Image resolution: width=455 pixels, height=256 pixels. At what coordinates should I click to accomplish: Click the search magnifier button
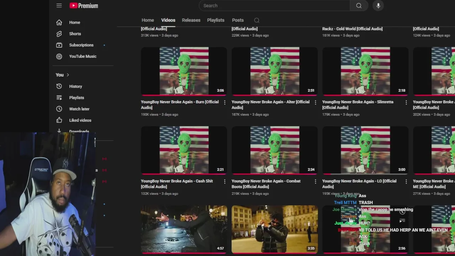(x=359, y=6)
